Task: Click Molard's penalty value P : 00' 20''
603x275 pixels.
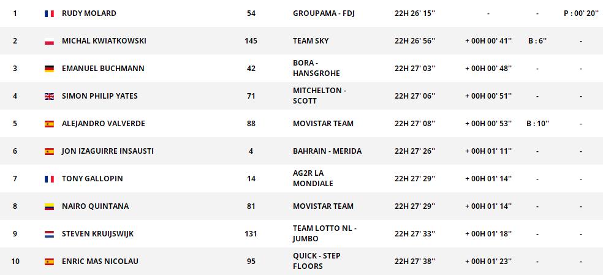Action: (x=581, y=13)
